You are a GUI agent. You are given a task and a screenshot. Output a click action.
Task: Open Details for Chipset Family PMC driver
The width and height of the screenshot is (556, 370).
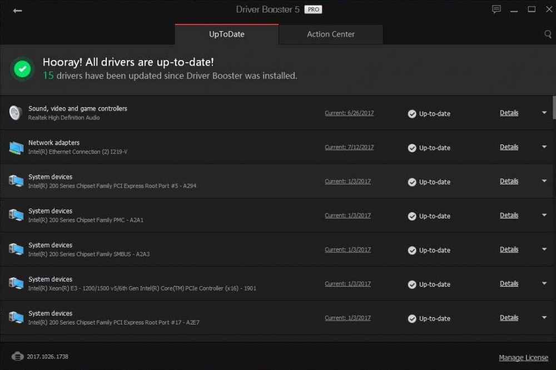509,216
